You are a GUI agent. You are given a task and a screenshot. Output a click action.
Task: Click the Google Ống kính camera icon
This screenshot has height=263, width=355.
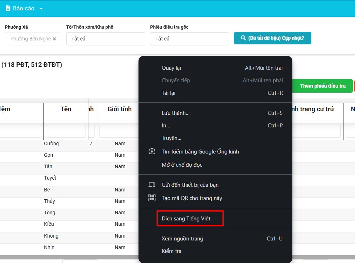pyautogui.click(x=152, y=151)
